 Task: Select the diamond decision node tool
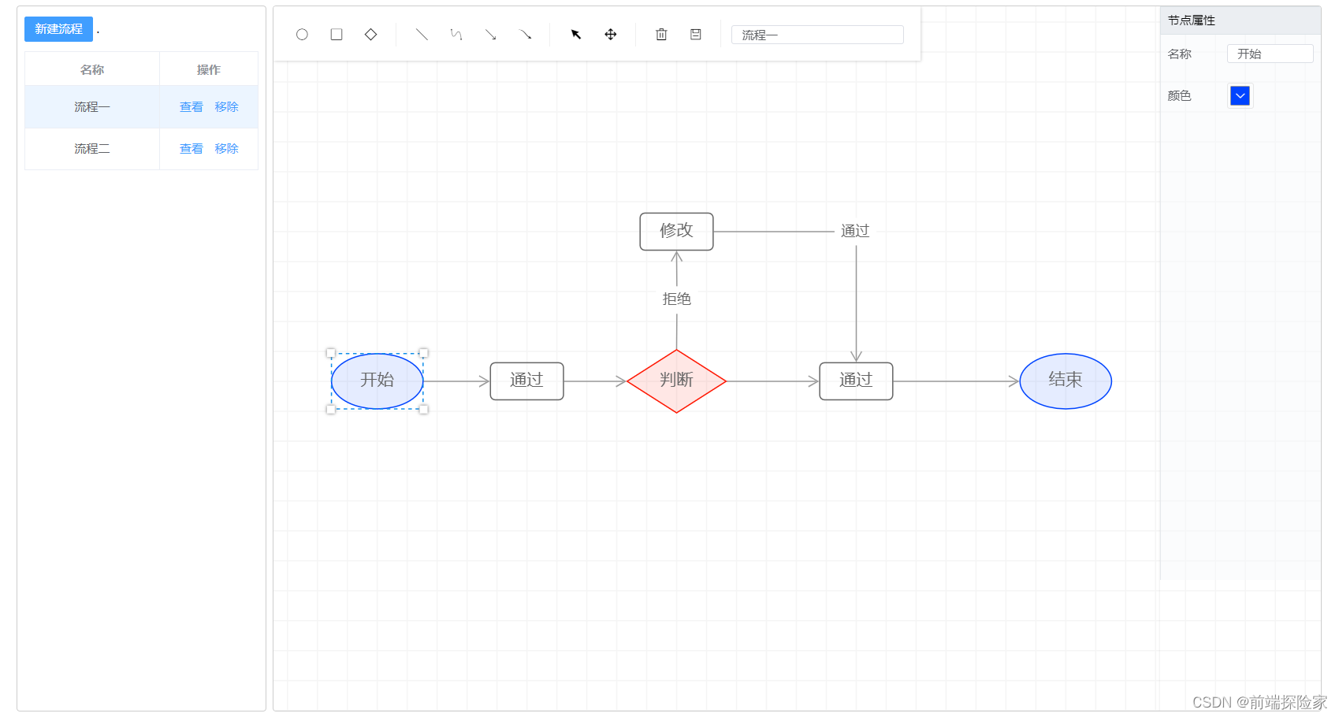pyautogui.click(x=370, y=35)
